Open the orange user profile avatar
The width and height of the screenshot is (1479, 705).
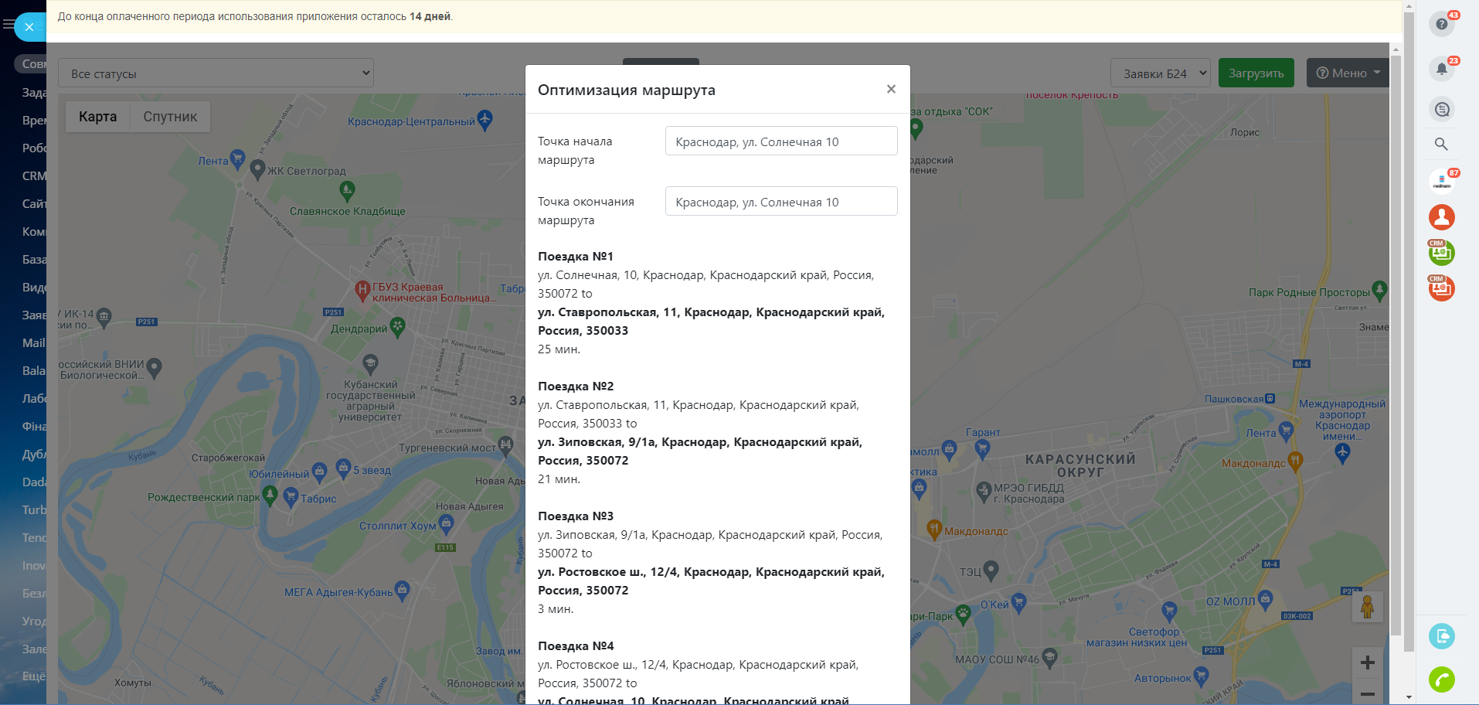tap(1441, 217)
